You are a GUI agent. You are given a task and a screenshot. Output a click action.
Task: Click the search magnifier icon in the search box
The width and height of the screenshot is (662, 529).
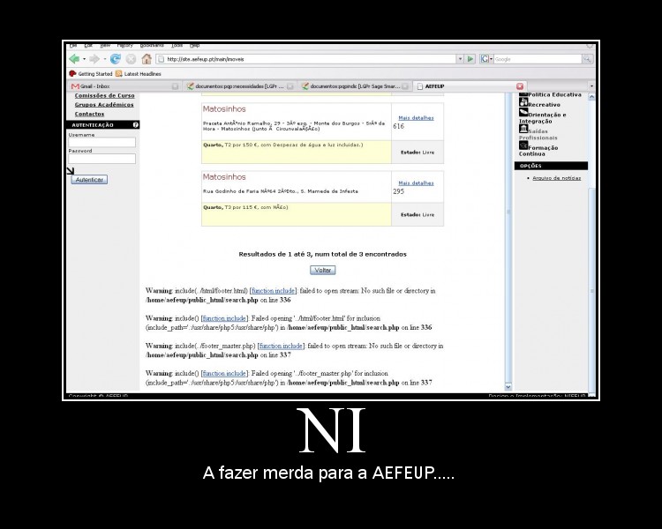587,59
